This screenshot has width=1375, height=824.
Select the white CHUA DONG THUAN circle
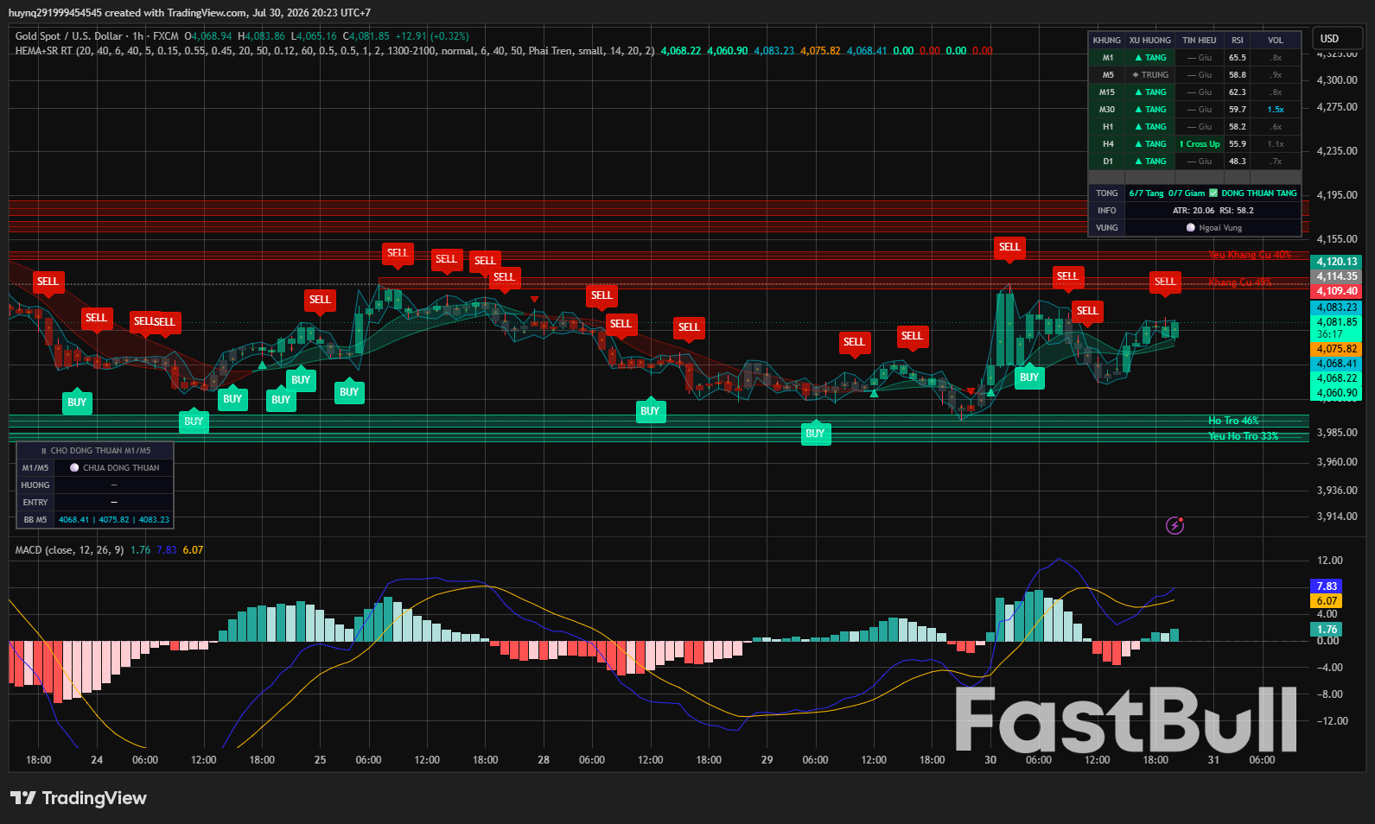[x=74, y=468]
